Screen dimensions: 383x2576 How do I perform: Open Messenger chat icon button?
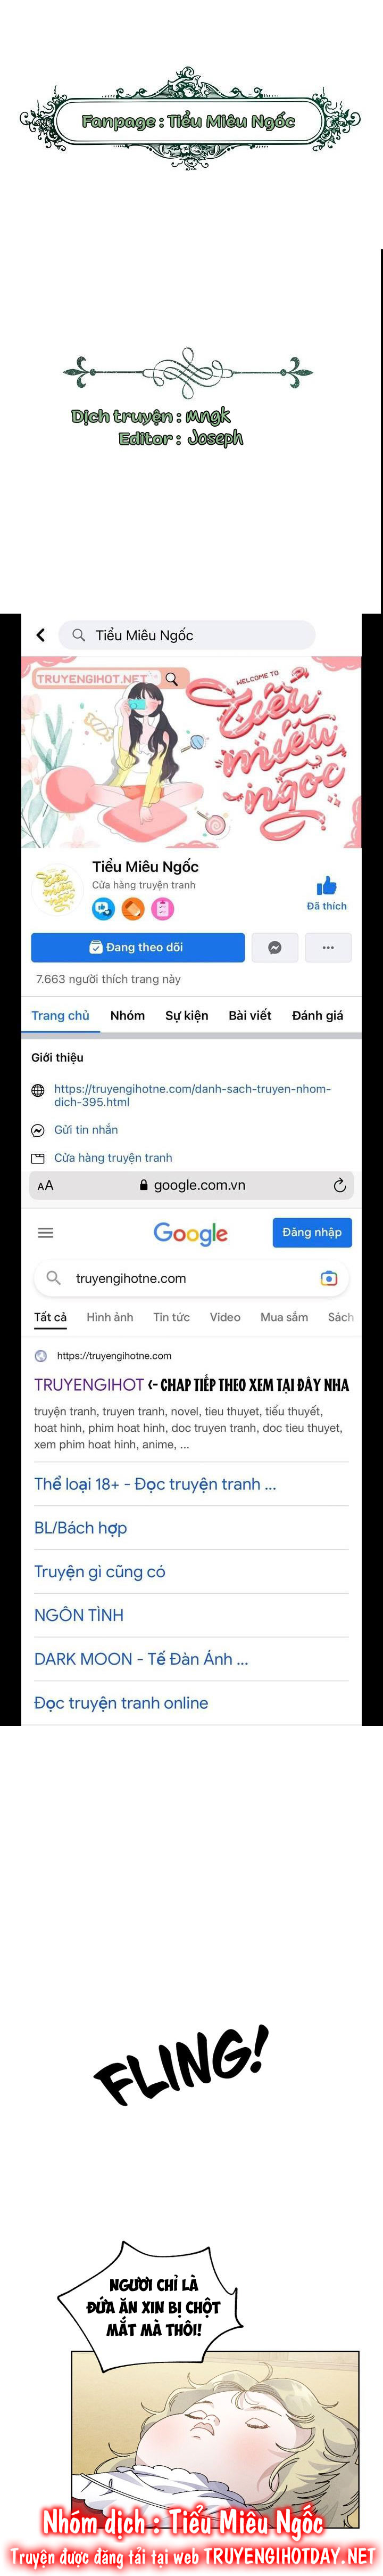click(274, 947)
